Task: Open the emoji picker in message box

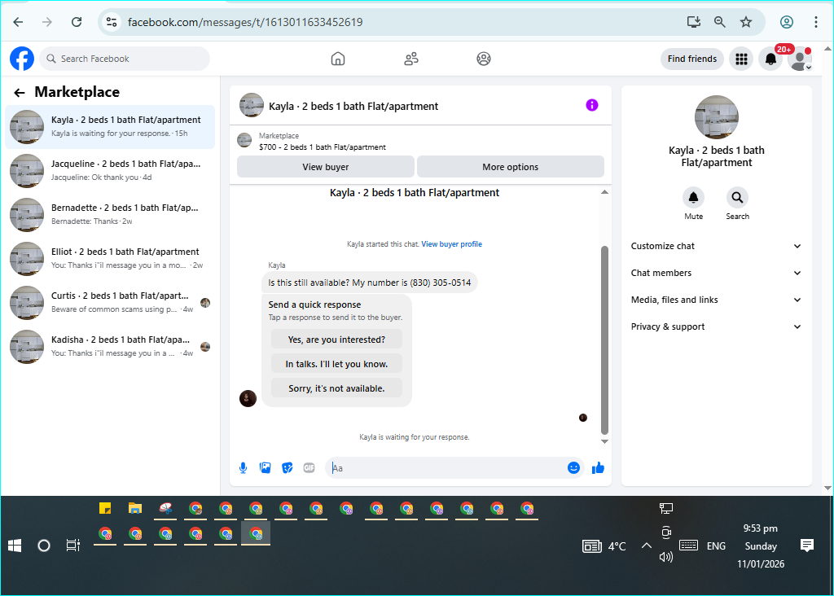Action: [573, 468]
